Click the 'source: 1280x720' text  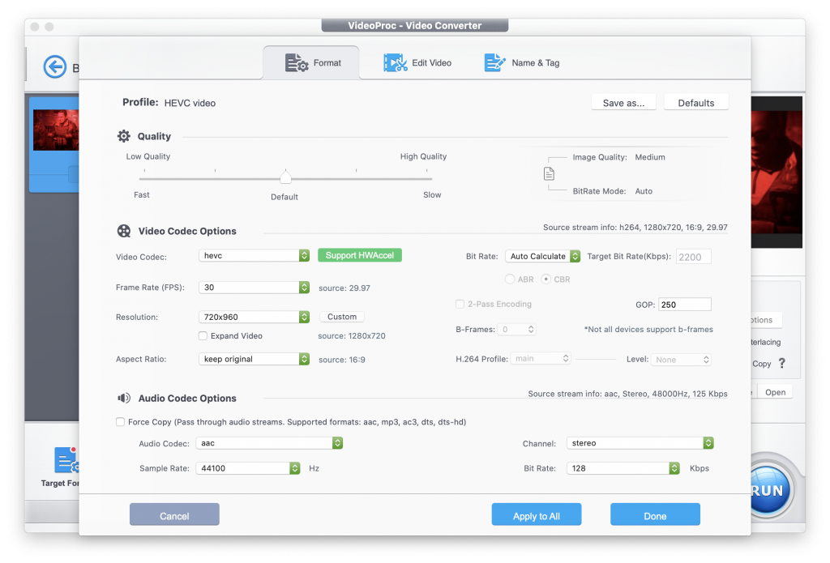click(352, 335)
